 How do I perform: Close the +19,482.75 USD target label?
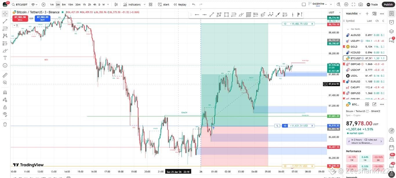coord(312,24)
